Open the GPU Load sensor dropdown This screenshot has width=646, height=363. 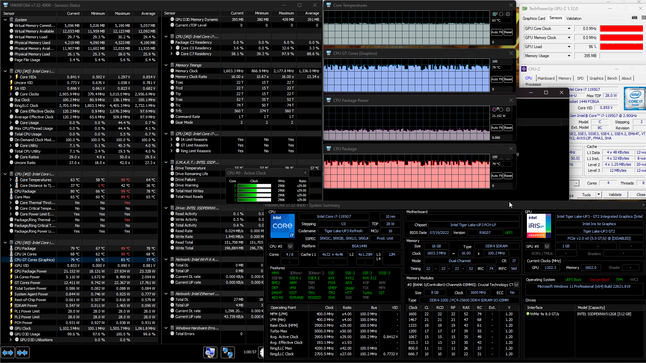click(x=569, y=47)
